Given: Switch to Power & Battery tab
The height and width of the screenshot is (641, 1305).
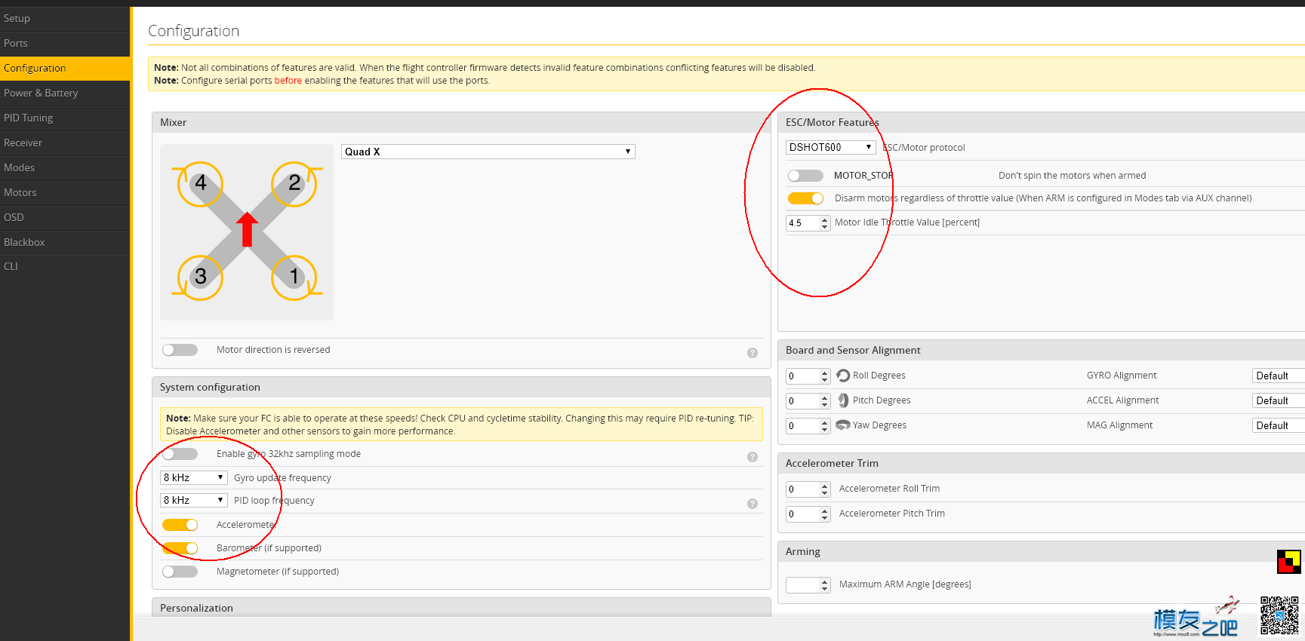Looking at the screenshot, I should pyautogui.click(x=65, y=93).
